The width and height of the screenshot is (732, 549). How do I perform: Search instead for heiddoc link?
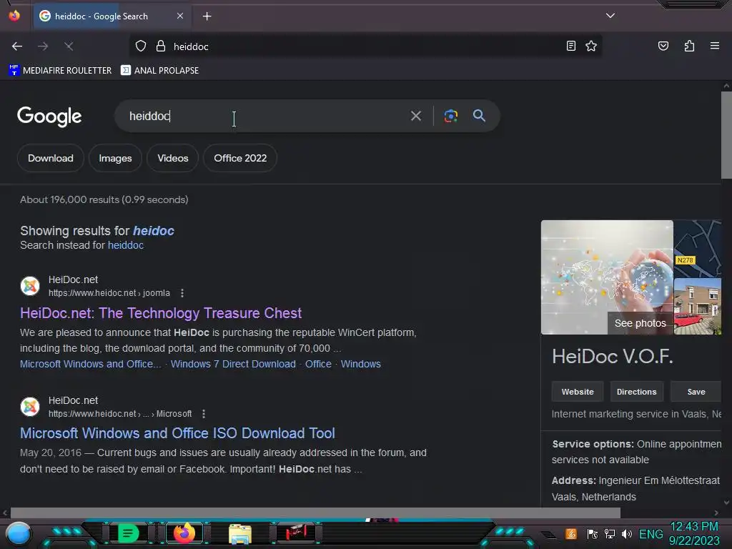click(x=126, y=245)
